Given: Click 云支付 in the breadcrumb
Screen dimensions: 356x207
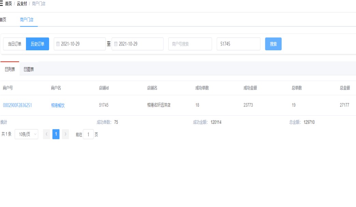Looking at the screenshot, I should click(x=22, y=4).
